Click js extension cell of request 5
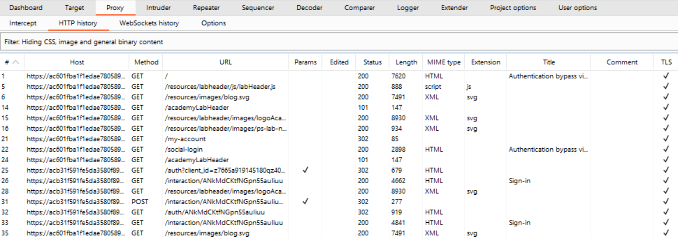Image resolution: width=678 pixels, height=239 pixels. click(469, 86)
